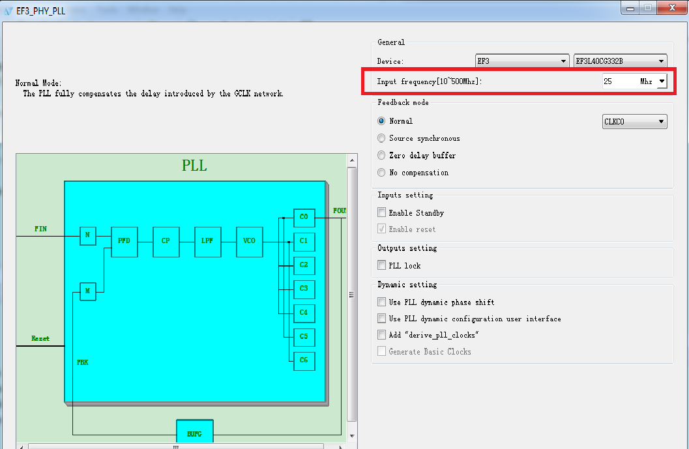Select the LPF filter block

pos(207,241)
